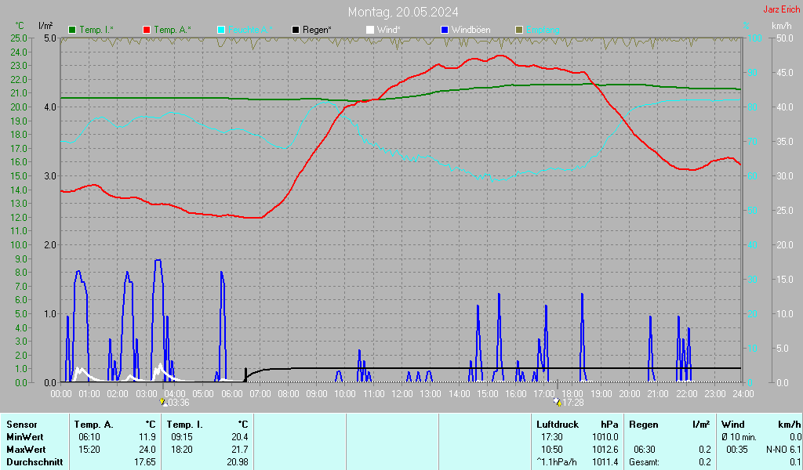Click the black Regen legend swatch
The image size is (803, 470).
click(x=296, y=31)
